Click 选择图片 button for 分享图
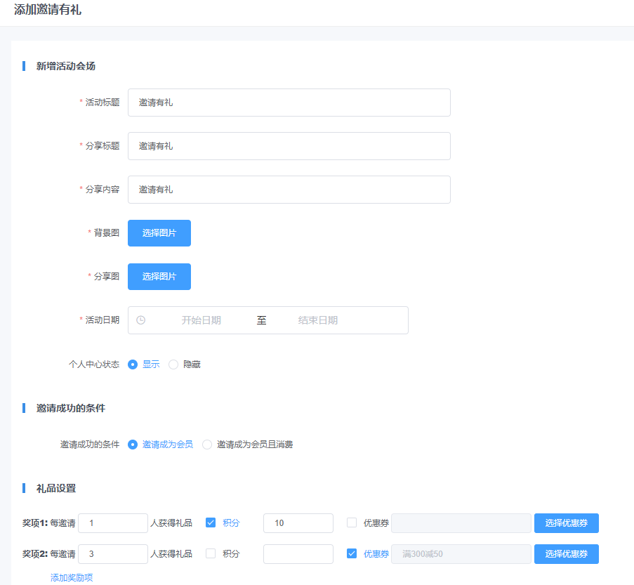Image resolution: width=634 pixels, height=585 pixels. (159, 277)
